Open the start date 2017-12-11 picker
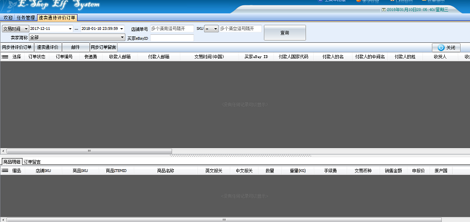The image size is (470, 222). 70,29
